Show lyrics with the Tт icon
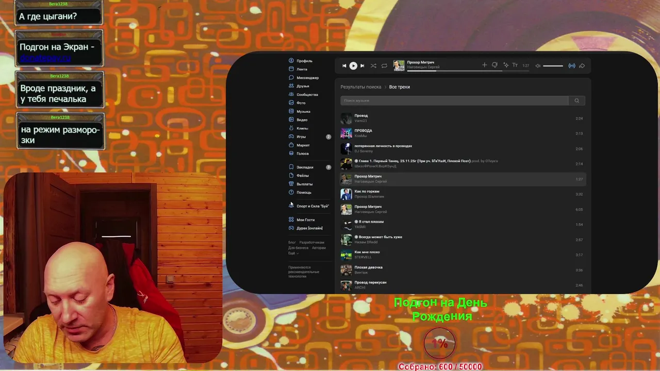Screen dimensions: 660x371 (x=515, y=65)
